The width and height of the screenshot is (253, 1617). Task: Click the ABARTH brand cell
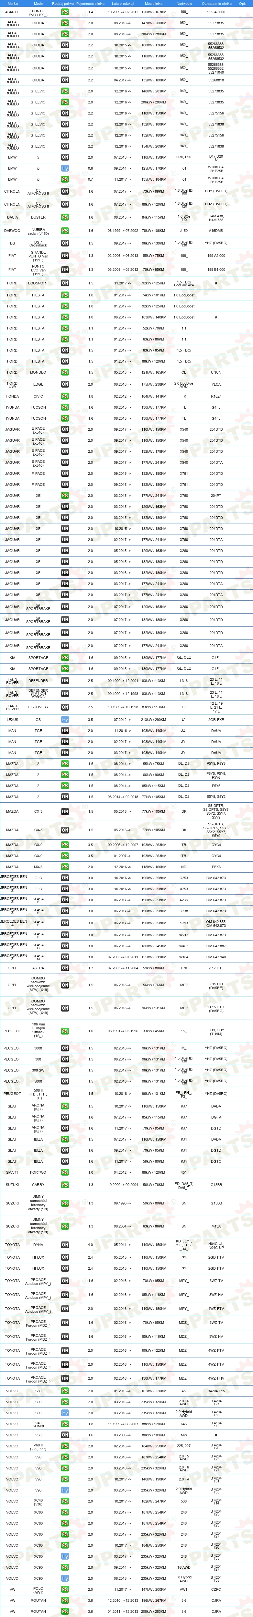[13, 12]
